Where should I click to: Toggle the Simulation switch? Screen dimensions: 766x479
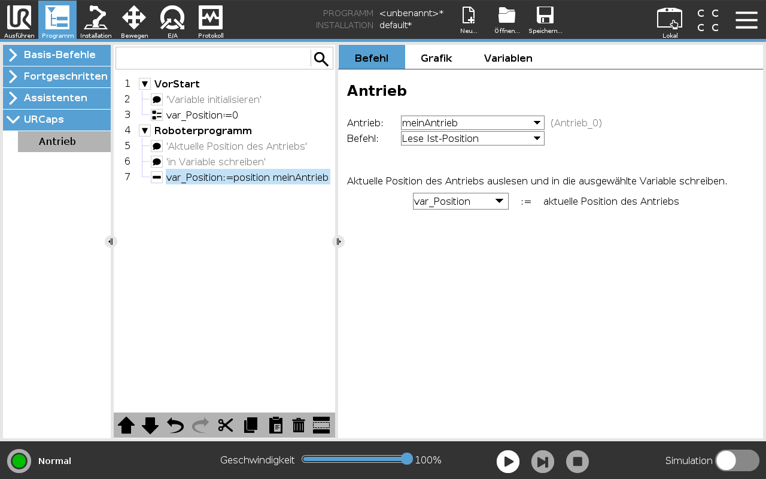(737, 460)
